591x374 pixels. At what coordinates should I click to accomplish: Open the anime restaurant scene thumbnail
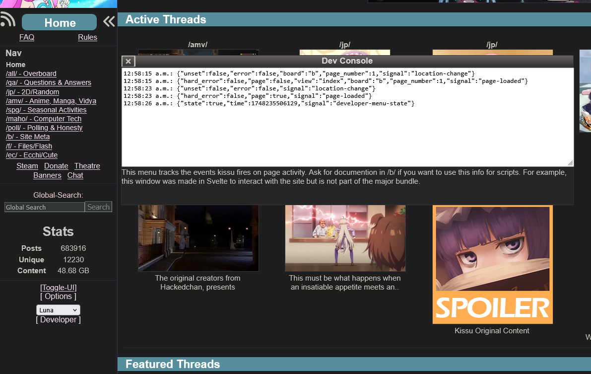345,238
